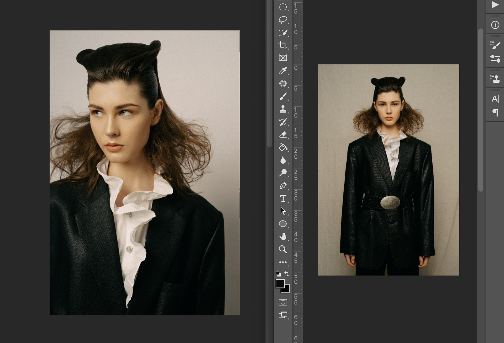Screen dimensions: 504x343
Task: Pick the Eyedropper tool
Action: [283, 71]
